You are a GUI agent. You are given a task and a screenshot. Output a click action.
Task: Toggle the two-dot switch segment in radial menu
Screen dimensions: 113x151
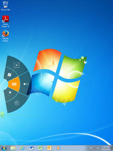[x=26, y=84]
